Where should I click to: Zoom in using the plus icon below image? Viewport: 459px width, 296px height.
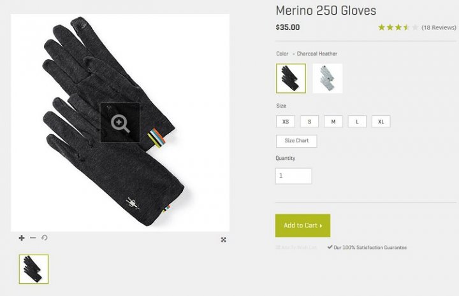22,238
